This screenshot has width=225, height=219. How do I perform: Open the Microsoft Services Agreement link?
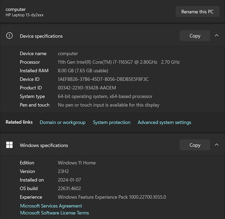(x=51, y=206)
